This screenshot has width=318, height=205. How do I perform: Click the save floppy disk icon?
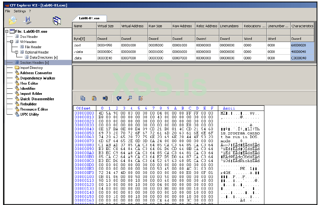pyautogui.click(x=27, y=21)
